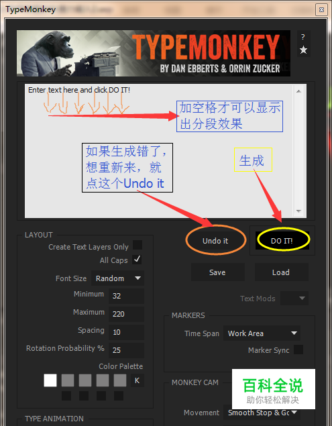Click the DO IT! button
The image size is (332, 426).
(x=282, y=241)
